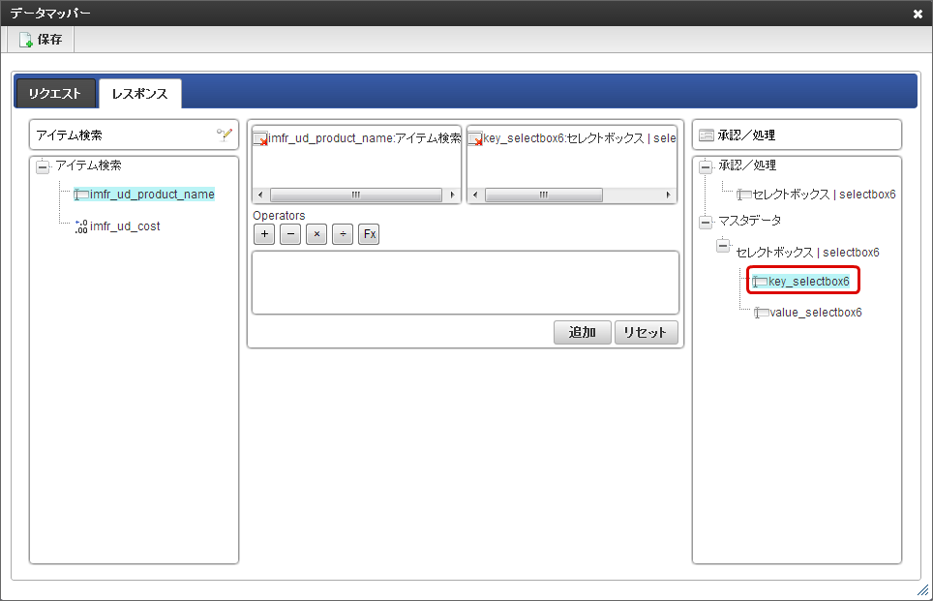
Task: Select imfr_ud_cost in the left tree
Action: tap(125, 226)
